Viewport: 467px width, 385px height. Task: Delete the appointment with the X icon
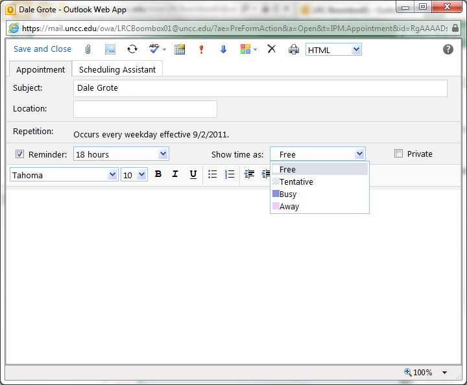coord(272,49)
